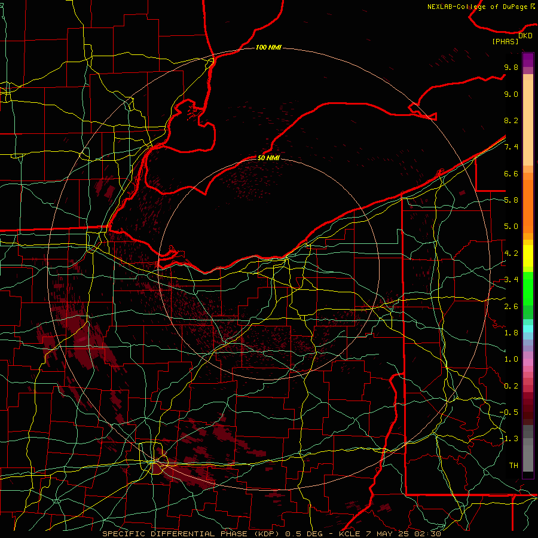Screen dimensions: 538x538
Task: Click the 2.6 scale value
Action: tap(511, 307)
